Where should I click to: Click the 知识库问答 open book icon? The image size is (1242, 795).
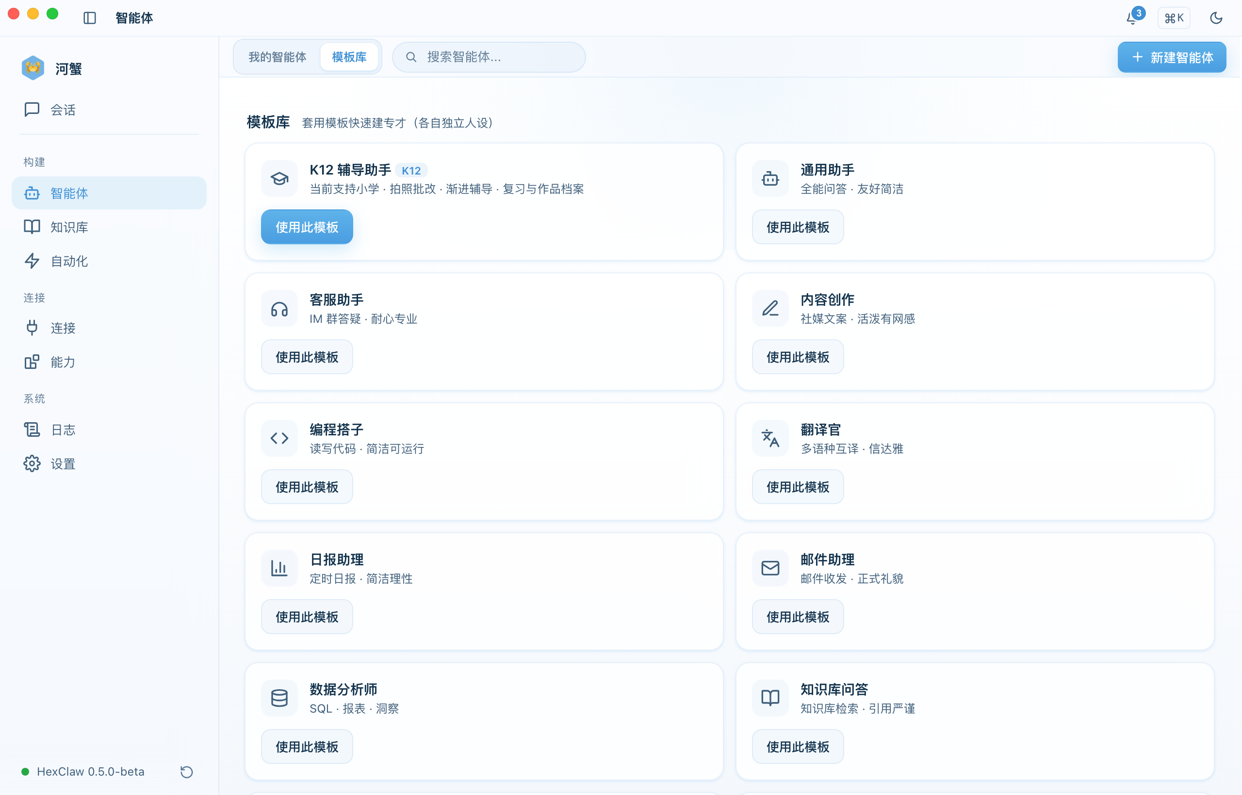point(770,699)
